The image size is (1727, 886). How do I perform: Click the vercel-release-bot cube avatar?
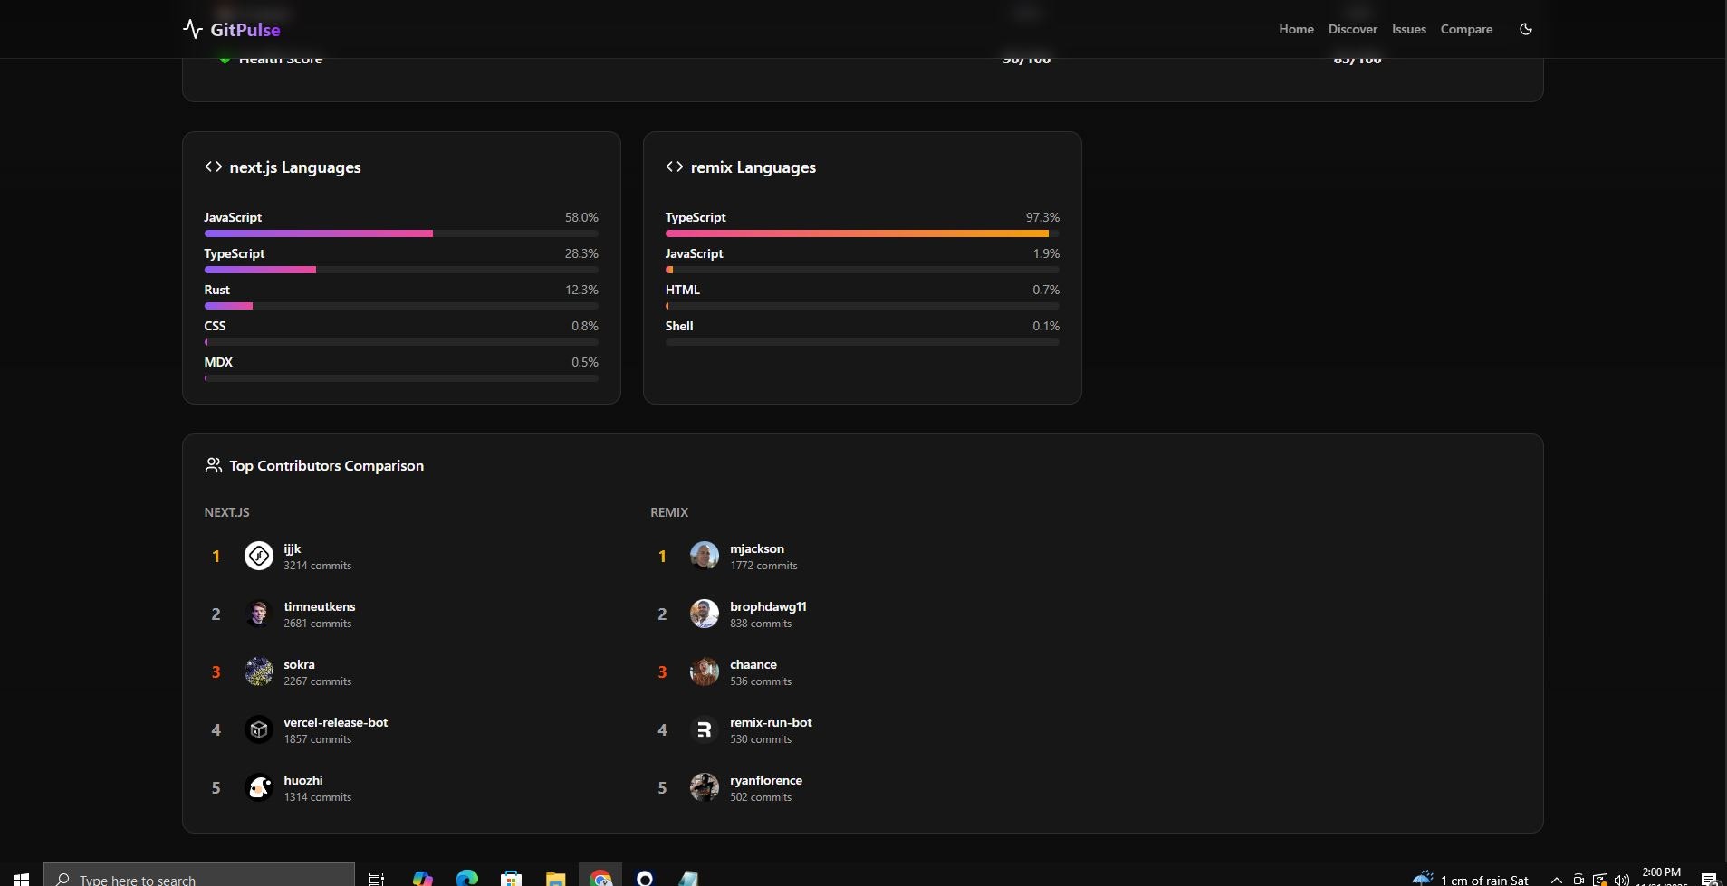click(x=259, y=729)
